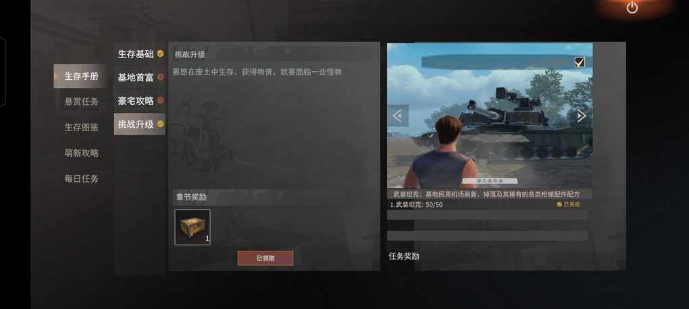
Task: Show the previous image with left arrow
Action: tap(398, 116)
